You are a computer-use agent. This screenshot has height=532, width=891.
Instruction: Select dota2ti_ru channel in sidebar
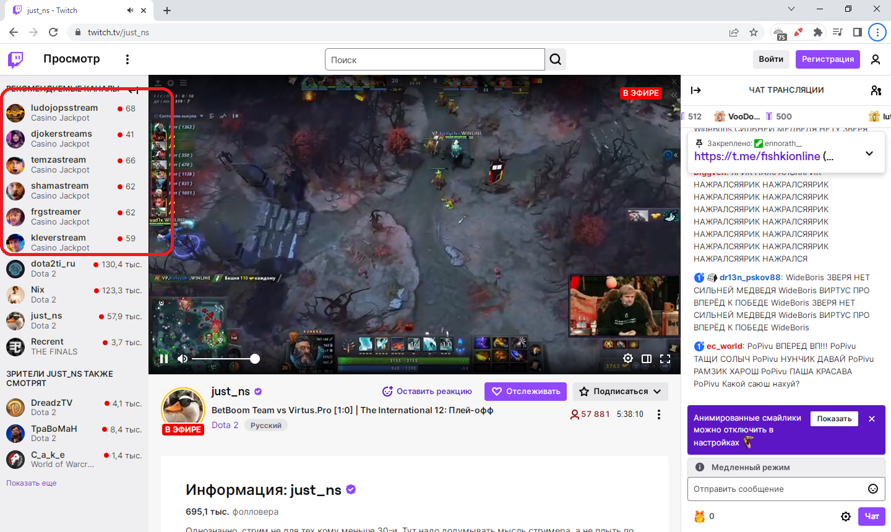(53, 268)
